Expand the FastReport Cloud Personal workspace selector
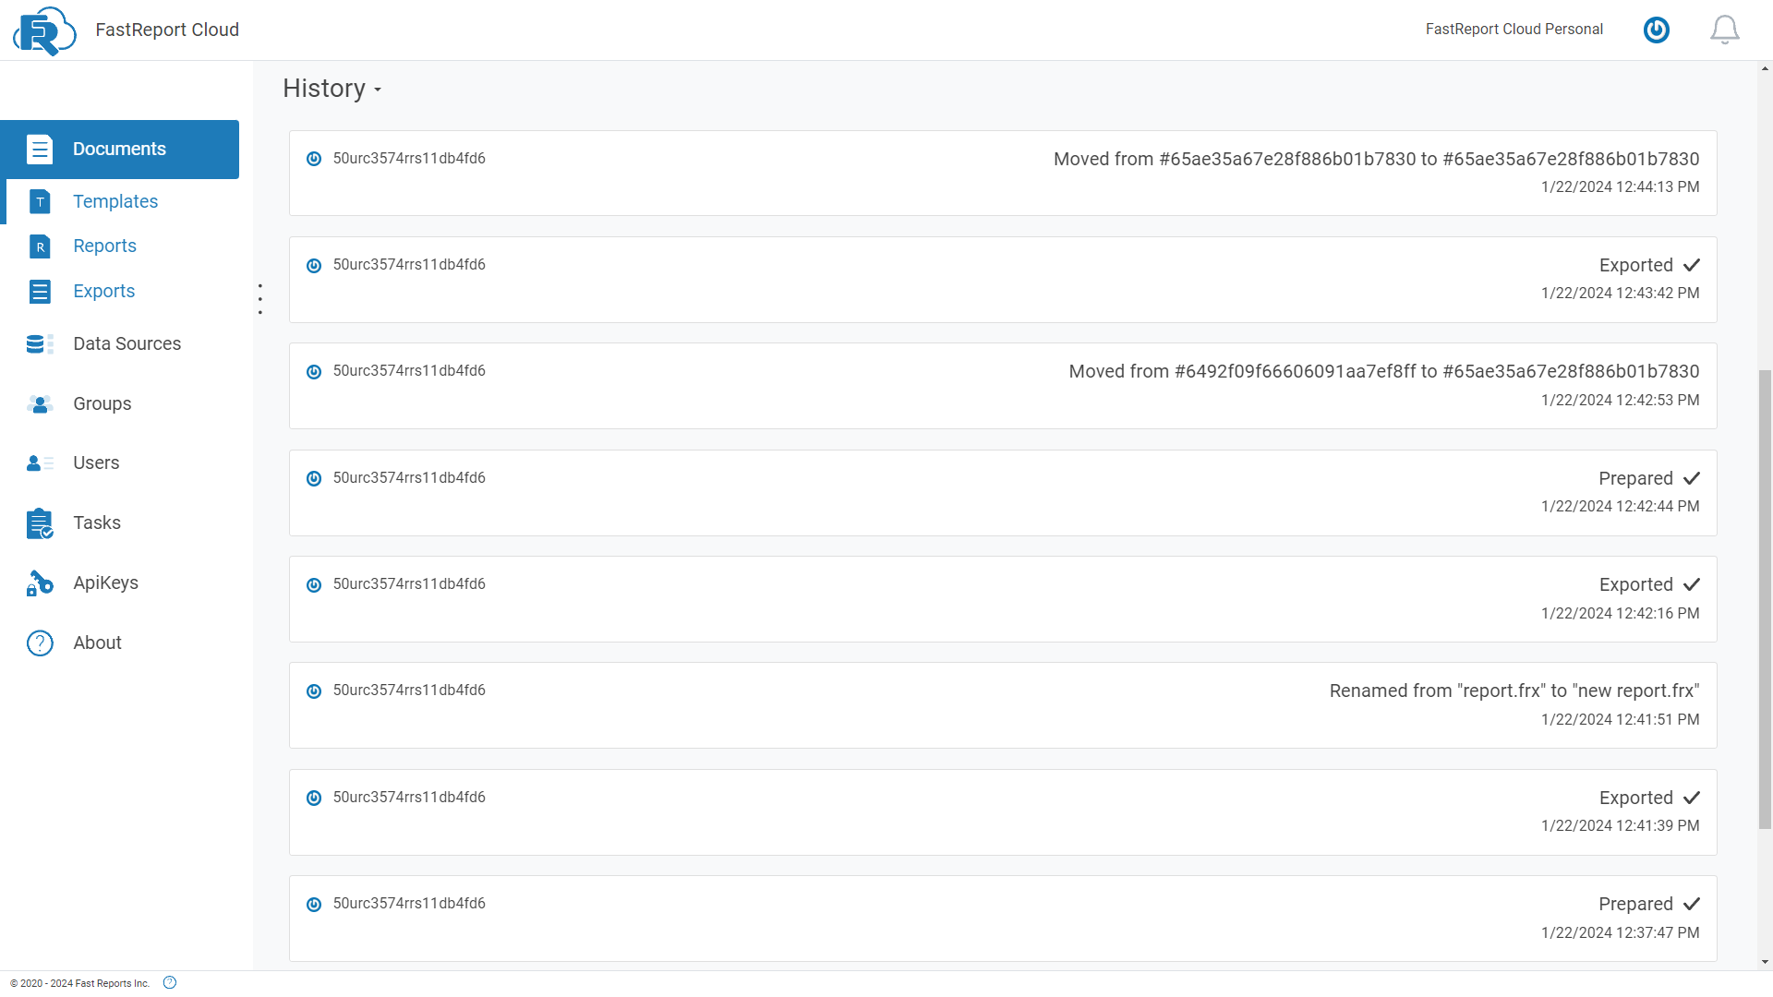 (1514, 29)
